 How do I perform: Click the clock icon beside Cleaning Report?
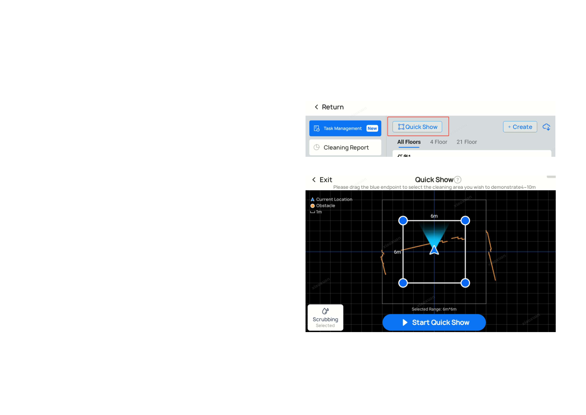point(316,147)
